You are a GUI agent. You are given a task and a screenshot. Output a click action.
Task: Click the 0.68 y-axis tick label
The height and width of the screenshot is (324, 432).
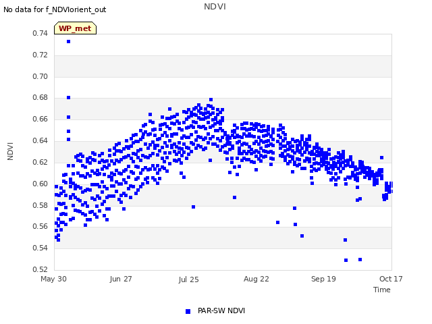tap(40, 97)
